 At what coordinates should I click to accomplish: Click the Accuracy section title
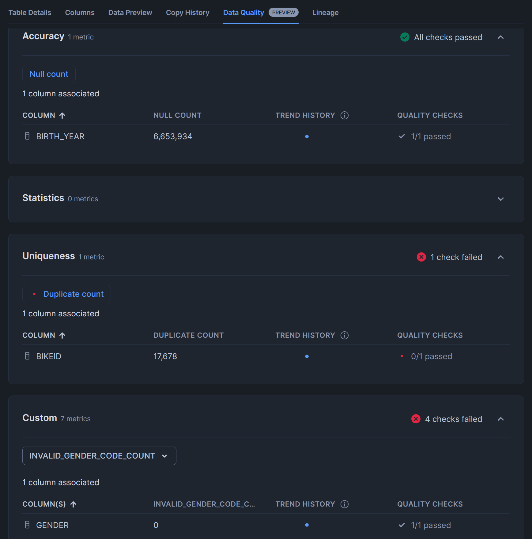[x=43, y=36]
